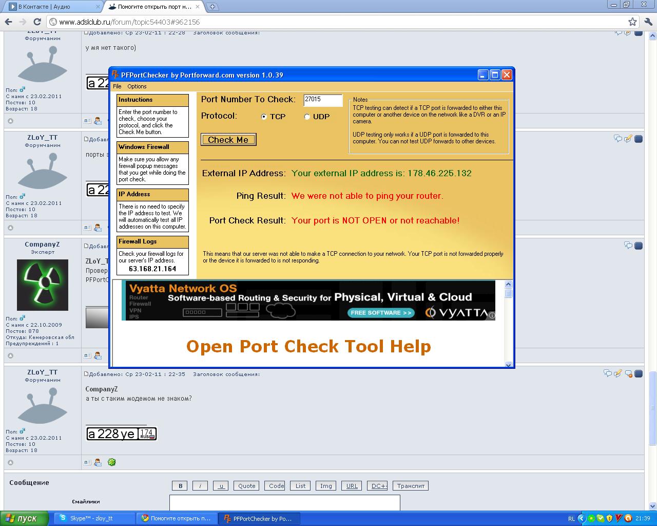
Task: Click the bold B formatting button
Action: (x=180, y=485)
